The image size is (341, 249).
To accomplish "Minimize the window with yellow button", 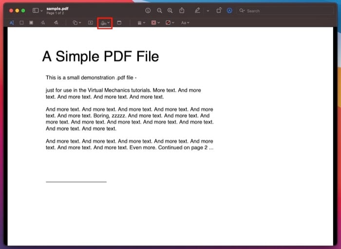I will click(17, 10).
